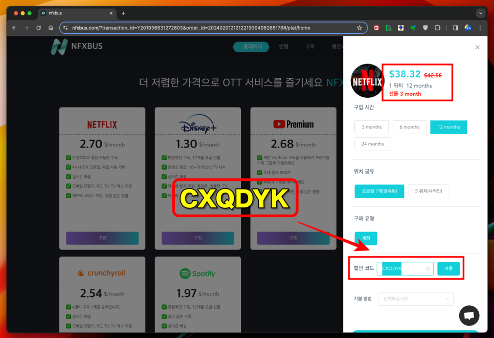
Task: Click the Netflix round logo thumbnail
Action: [367, 81]
